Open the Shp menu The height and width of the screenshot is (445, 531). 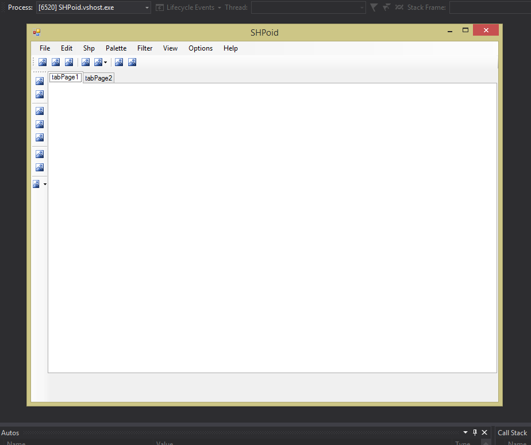tap(88, 48)
